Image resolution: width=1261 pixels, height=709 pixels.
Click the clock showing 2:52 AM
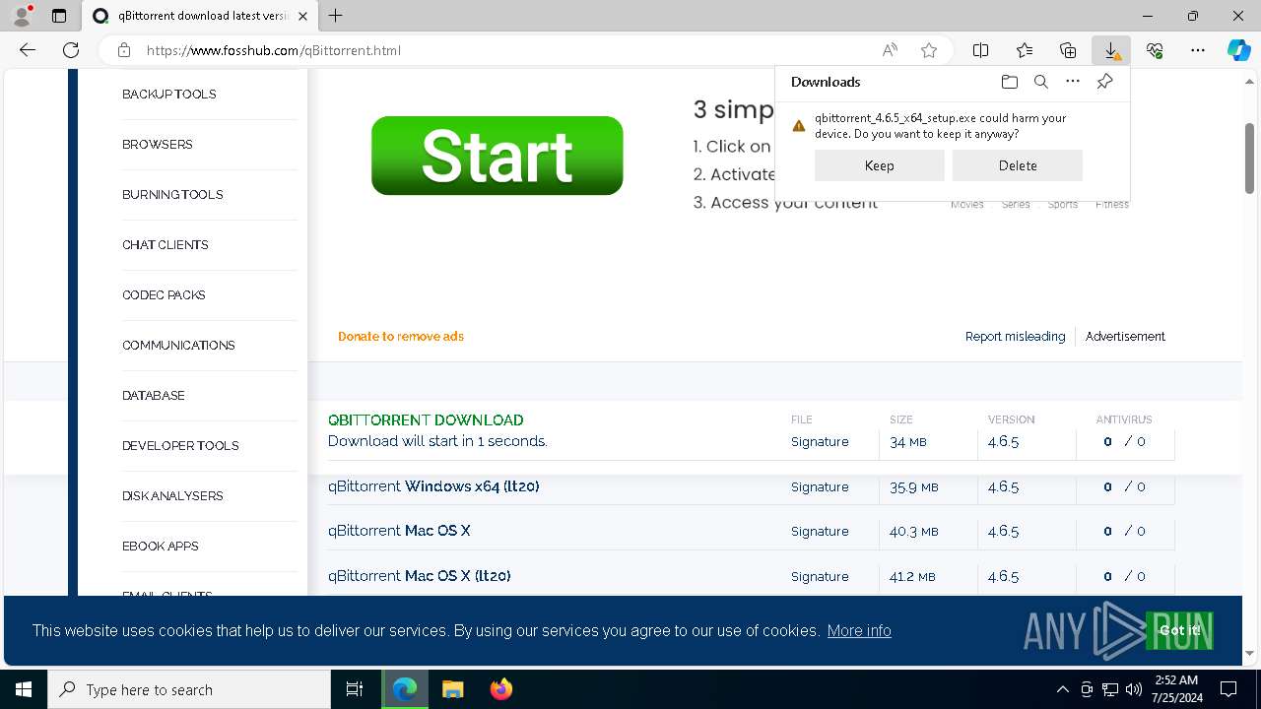1175,680
